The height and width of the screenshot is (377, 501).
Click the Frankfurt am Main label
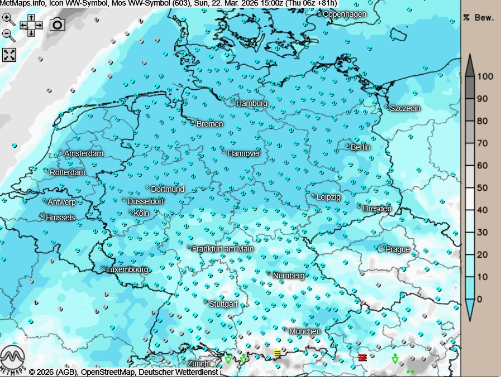222,249
